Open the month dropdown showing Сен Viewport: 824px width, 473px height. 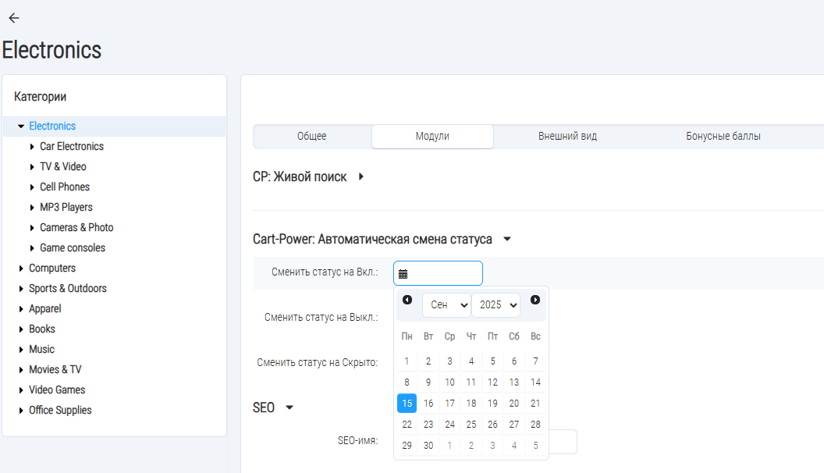(x=446, y=305)
